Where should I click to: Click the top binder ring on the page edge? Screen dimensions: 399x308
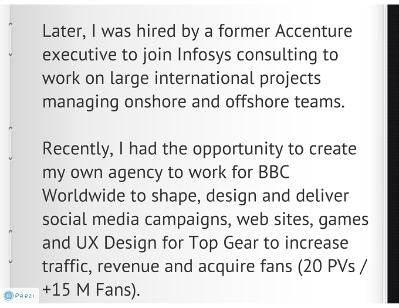click(11, 39)
